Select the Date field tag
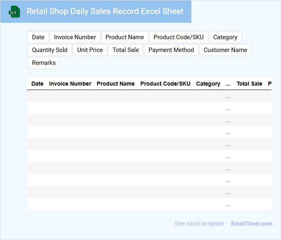The image size is (281, 240). (x=38, y=37)
